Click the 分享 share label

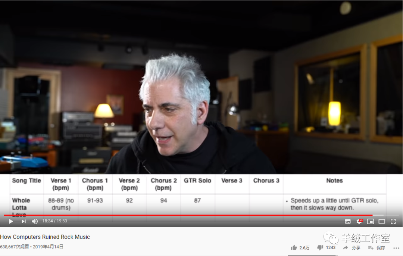point(356,248)
